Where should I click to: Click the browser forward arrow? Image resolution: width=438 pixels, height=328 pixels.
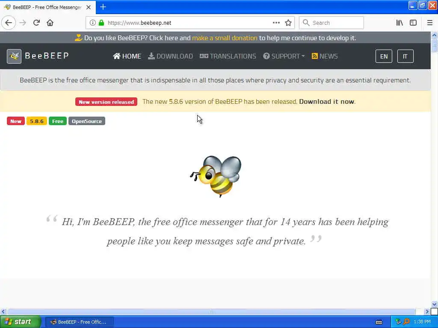(23, 23)
